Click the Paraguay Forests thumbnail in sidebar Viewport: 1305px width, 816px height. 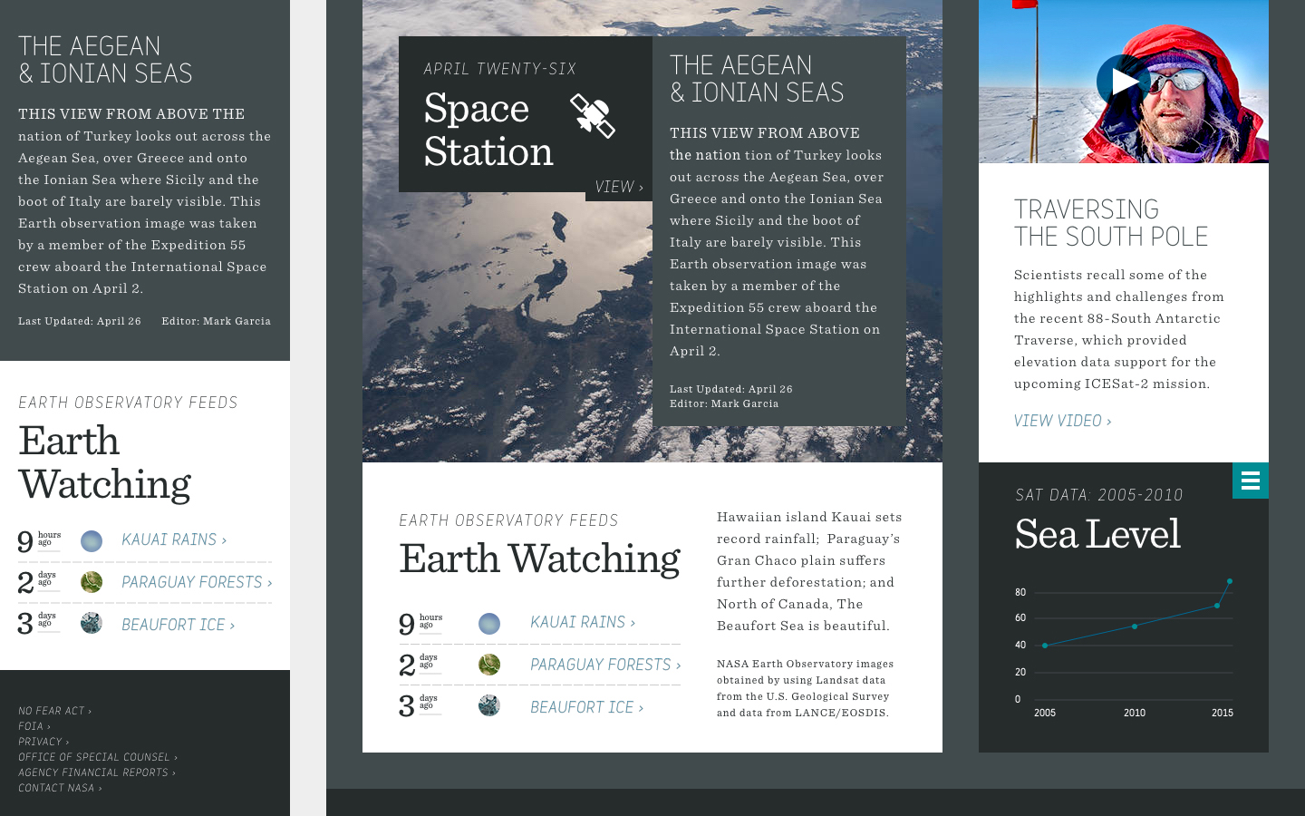point(92,582)
